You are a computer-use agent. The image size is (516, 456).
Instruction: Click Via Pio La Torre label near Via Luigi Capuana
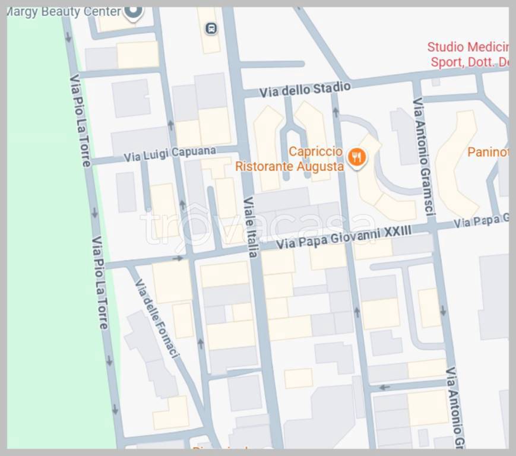tap(80, 119)
